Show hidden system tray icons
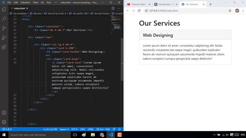The width and height of the screenshot is (246, 138). [214, 135]
